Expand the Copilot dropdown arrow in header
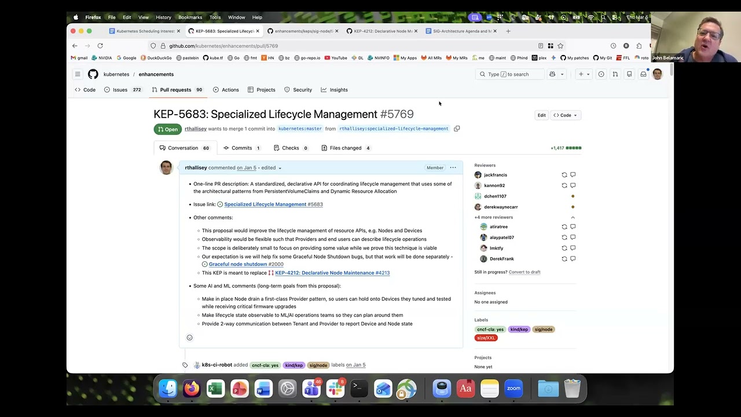This screenshot has height=417, width=741. click(562, 74)
